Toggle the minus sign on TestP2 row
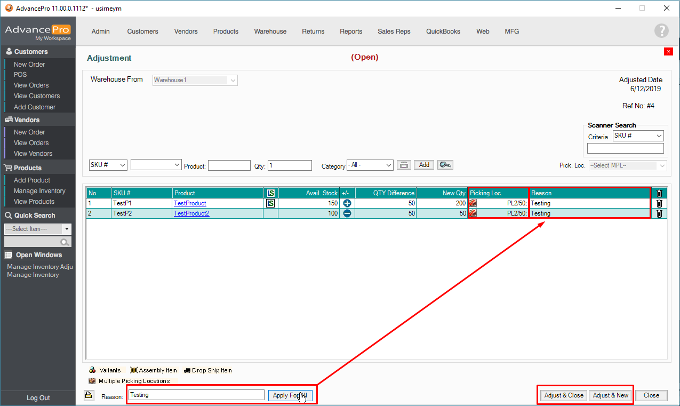 click(347, 213)
